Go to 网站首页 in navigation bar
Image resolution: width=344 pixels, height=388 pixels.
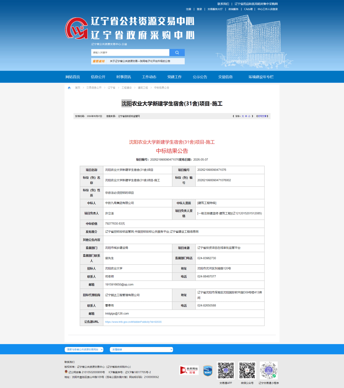point(73,77)
